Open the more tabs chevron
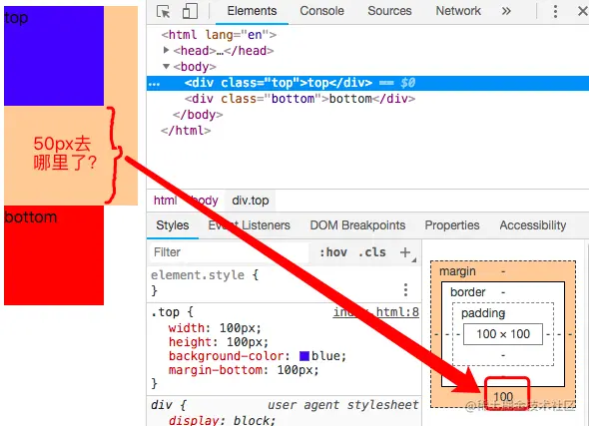The image size is (589, 426). (506, 11)
